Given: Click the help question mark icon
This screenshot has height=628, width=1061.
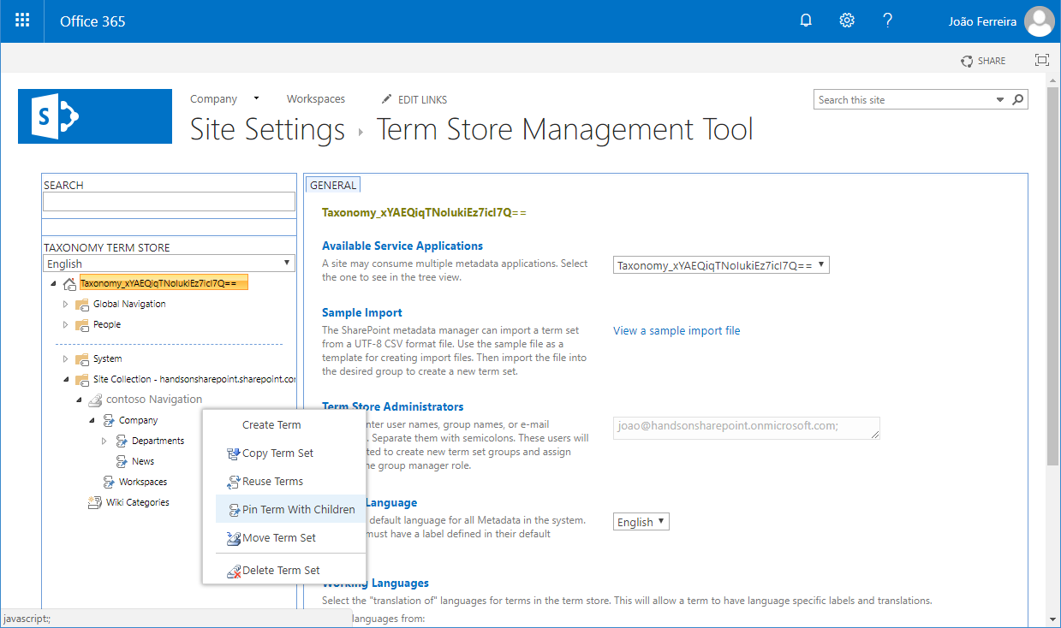Looking at the screenshot, I should tap(888, 21).
